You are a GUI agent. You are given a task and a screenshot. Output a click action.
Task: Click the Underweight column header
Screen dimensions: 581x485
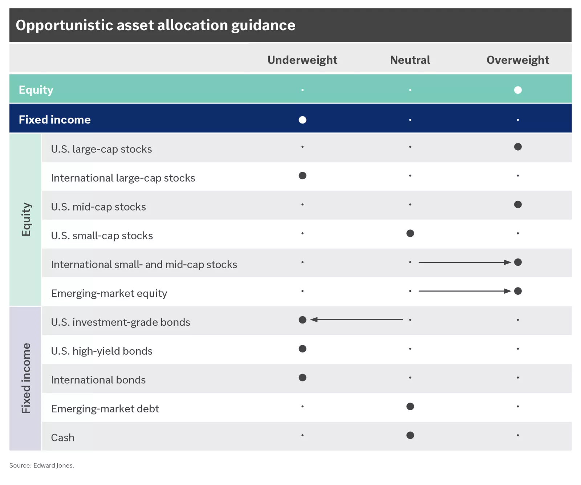[302, 60]
